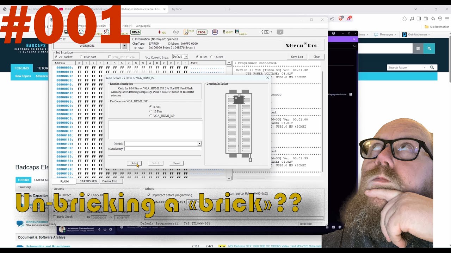Click in the Search forum input field
Screen dimensions: 451x253
tap(404, 67)
